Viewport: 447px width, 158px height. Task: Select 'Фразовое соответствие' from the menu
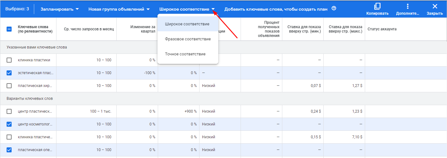[x=188, y=39]
